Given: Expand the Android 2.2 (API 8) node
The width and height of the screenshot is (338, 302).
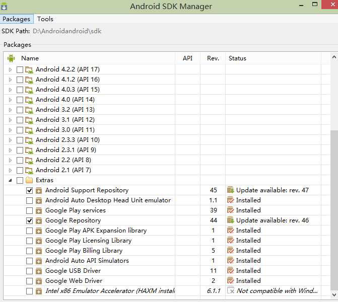Looking at the screenshot, I should pos(10,160).
